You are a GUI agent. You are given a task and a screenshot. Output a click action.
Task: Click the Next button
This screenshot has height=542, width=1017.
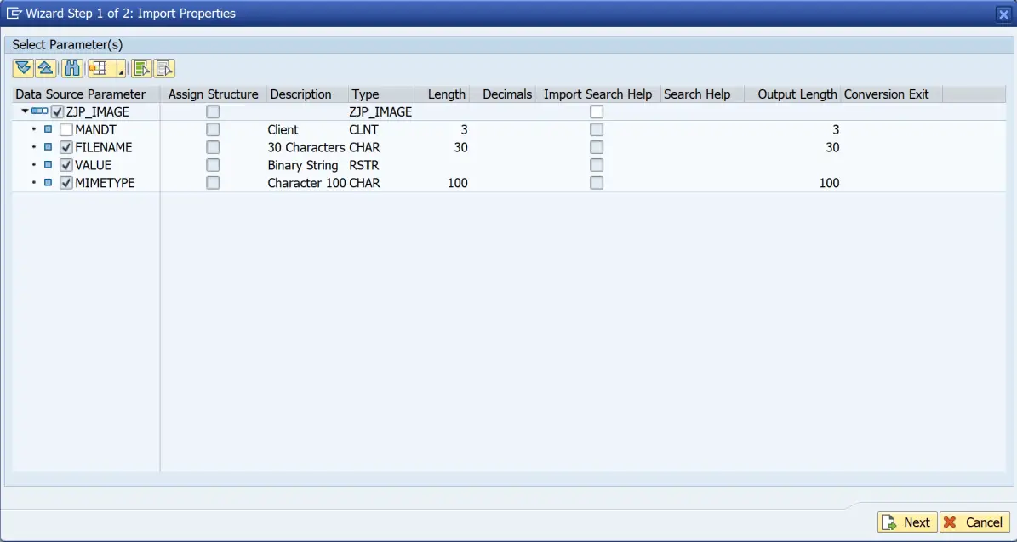907,522
